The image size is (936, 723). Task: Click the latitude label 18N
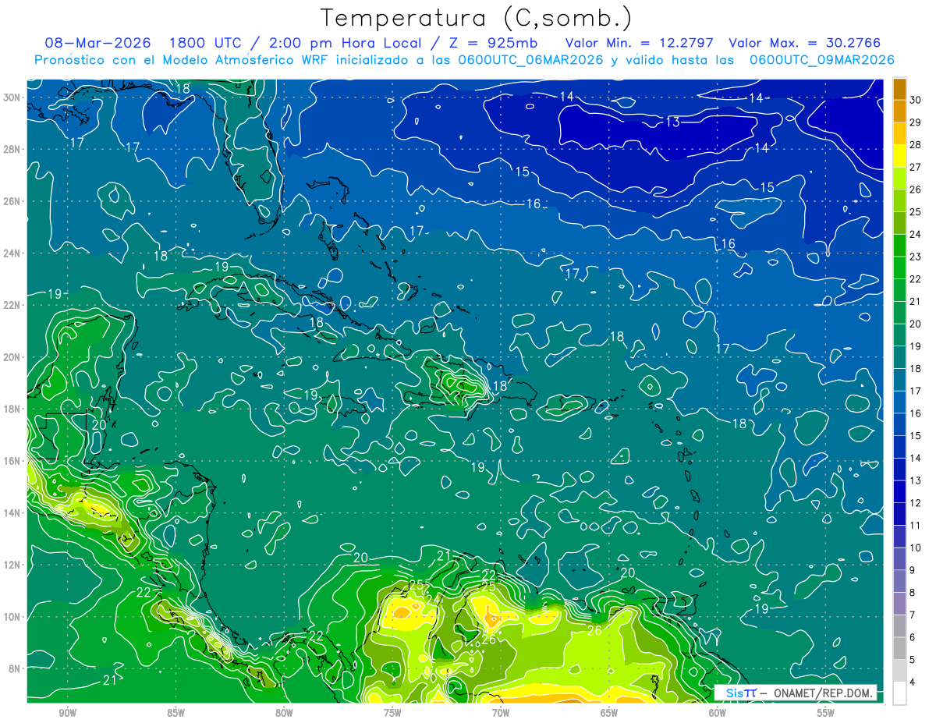tap(12, 409)
